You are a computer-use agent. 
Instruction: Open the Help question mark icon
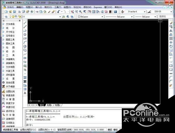115,12
